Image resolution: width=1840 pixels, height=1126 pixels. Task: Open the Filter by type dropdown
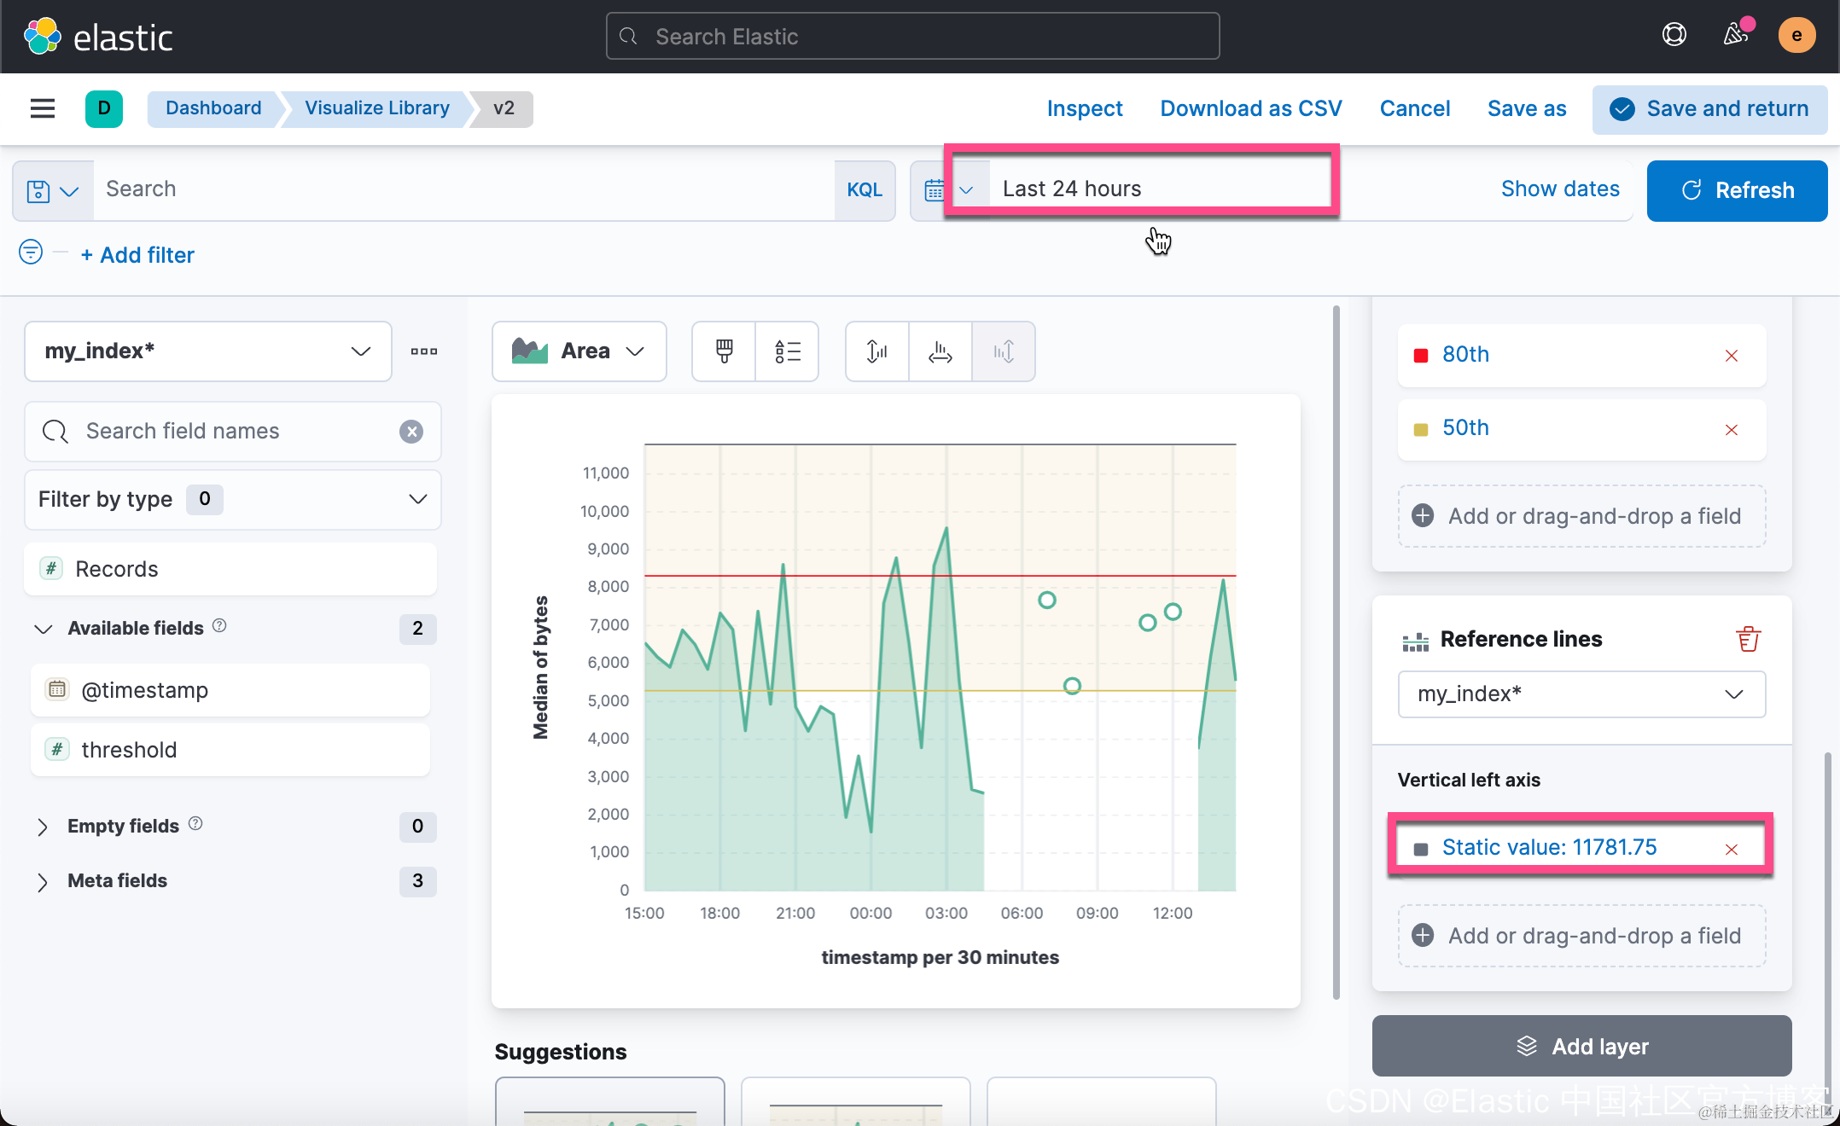(232, 499)
